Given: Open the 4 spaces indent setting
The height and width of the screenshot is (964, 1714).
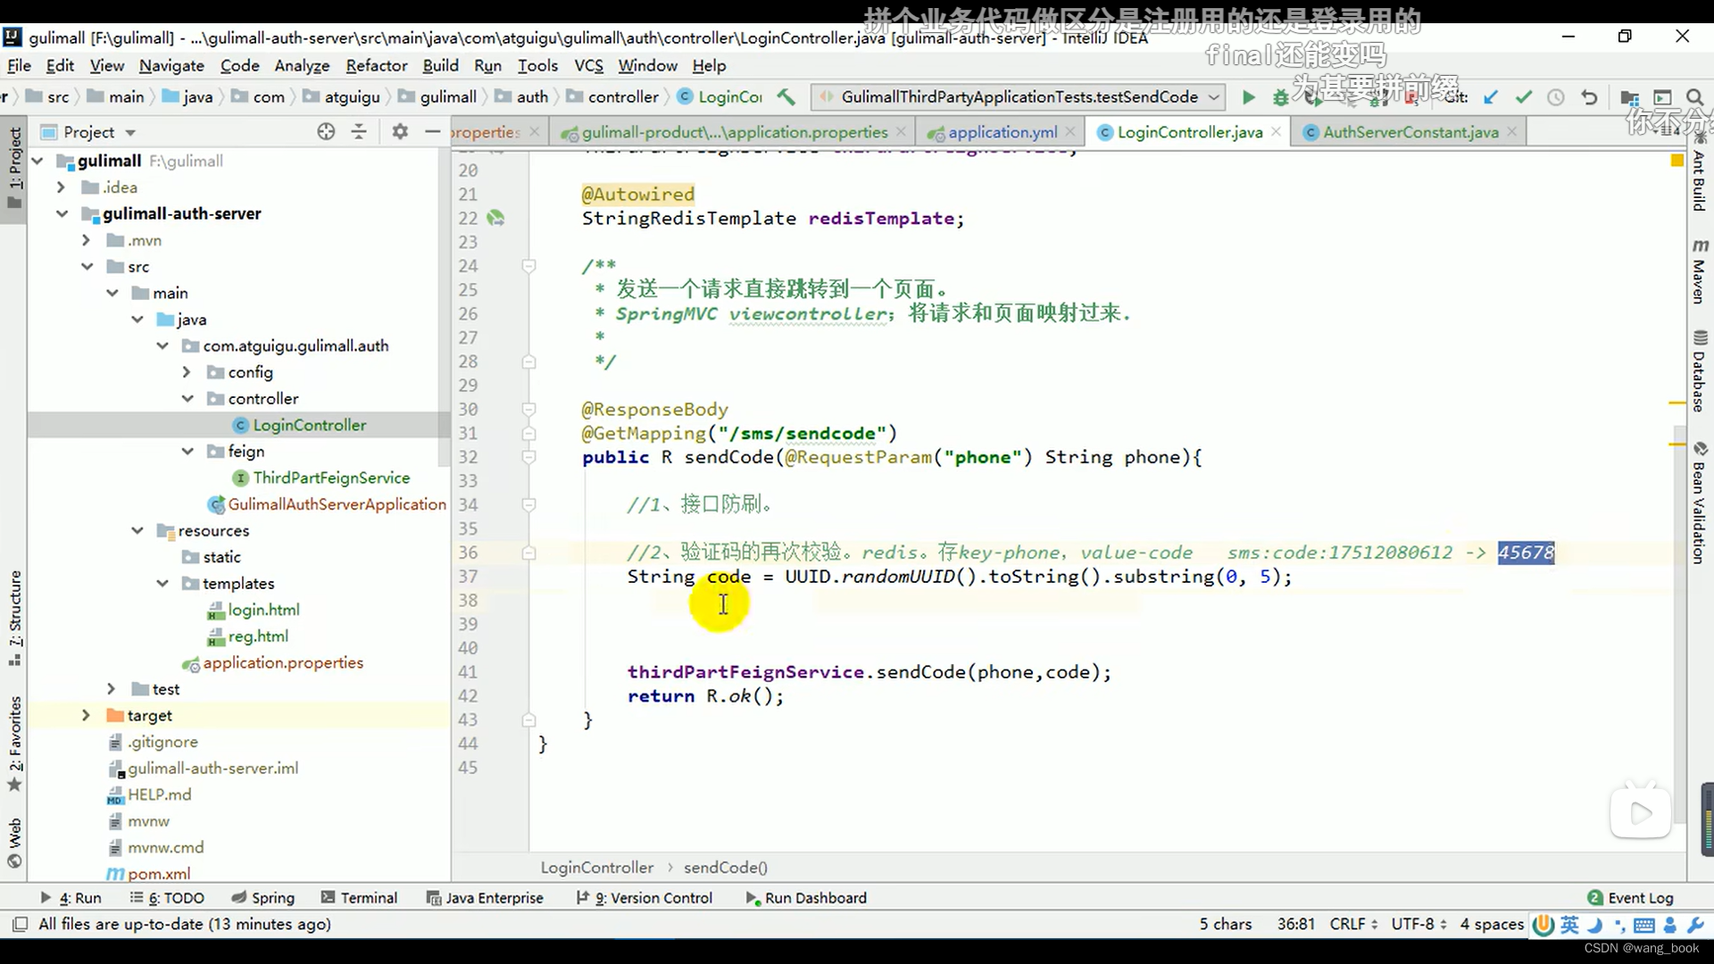Looking at the screenshot, I should (1492, 924).
